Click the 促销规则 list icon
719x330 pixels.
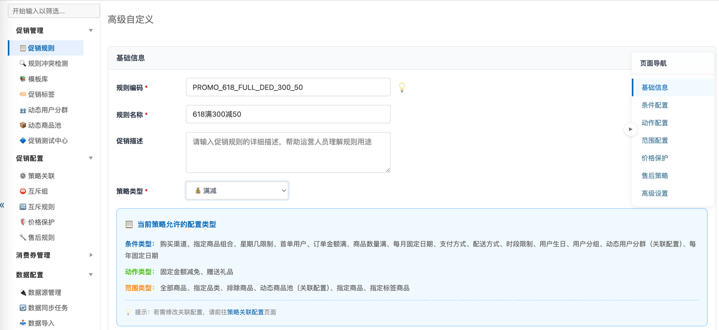23,48
